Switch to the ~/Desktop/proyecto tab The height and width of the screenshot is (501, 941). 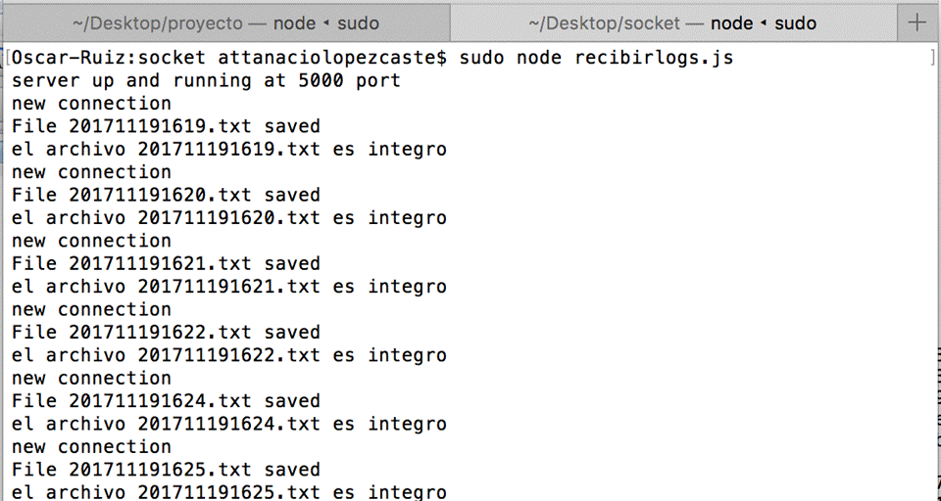tap(225, 23)
